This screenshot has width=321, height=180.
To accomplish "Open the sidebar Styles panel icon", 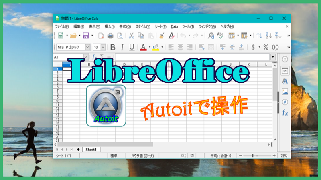I will tap(285, 81).
